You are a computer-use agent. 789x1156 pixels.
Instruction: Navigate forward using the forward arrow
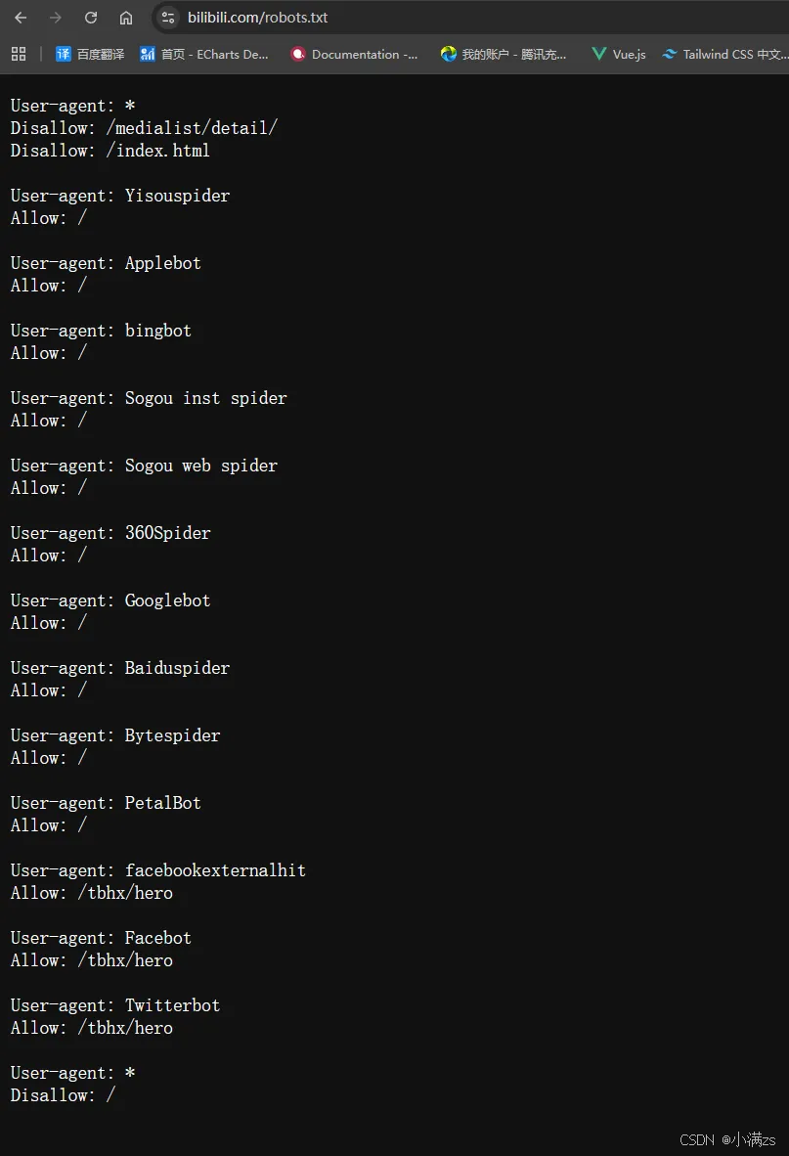point(56,17)
